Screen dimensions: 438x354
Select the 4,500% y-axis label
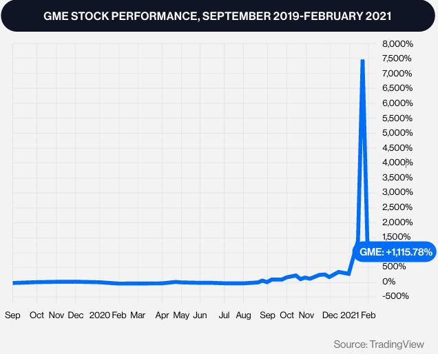click(397, 148)
